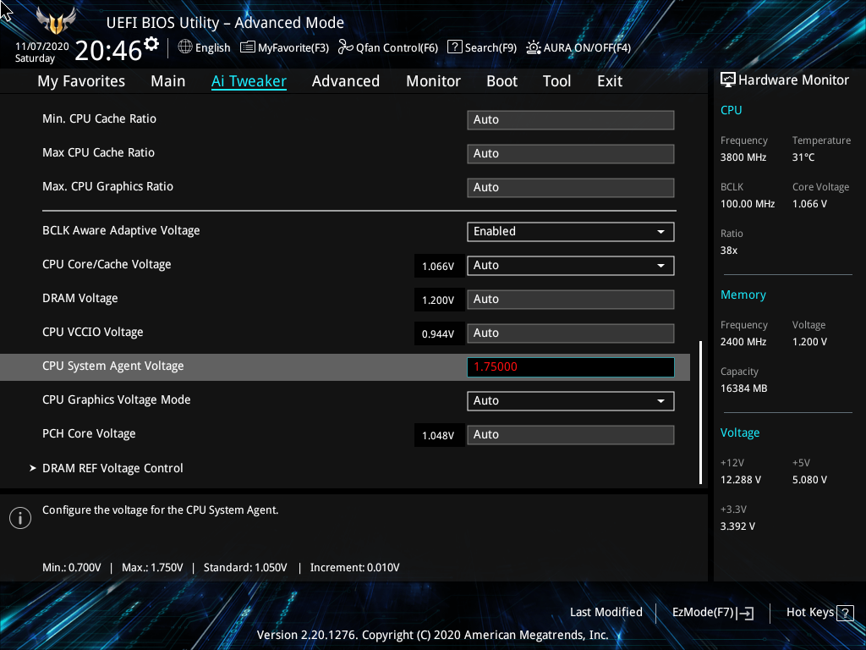Click 38x ratio value
This screenshot has width=866, height=650.
[x=729, y=251]
